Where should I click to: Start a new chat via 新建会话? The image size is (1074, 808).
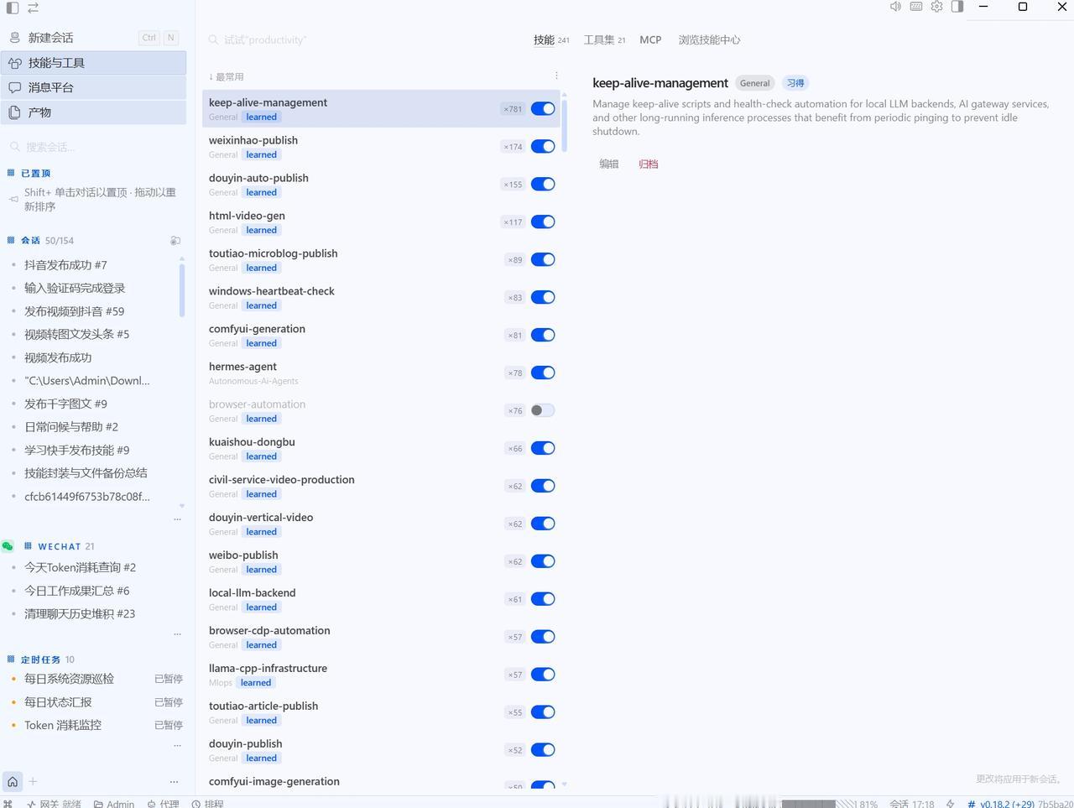pyautogui.click(x=93, y=38)
